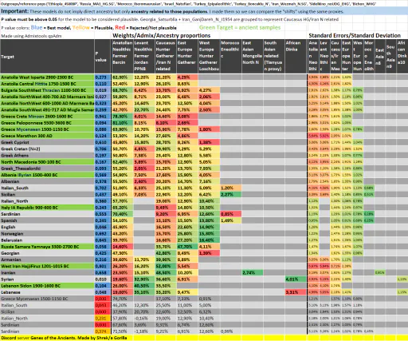The image size is (408, 341).
Task: Click the 'East Asian Mongolia North N' header
Action: [253, 57]
